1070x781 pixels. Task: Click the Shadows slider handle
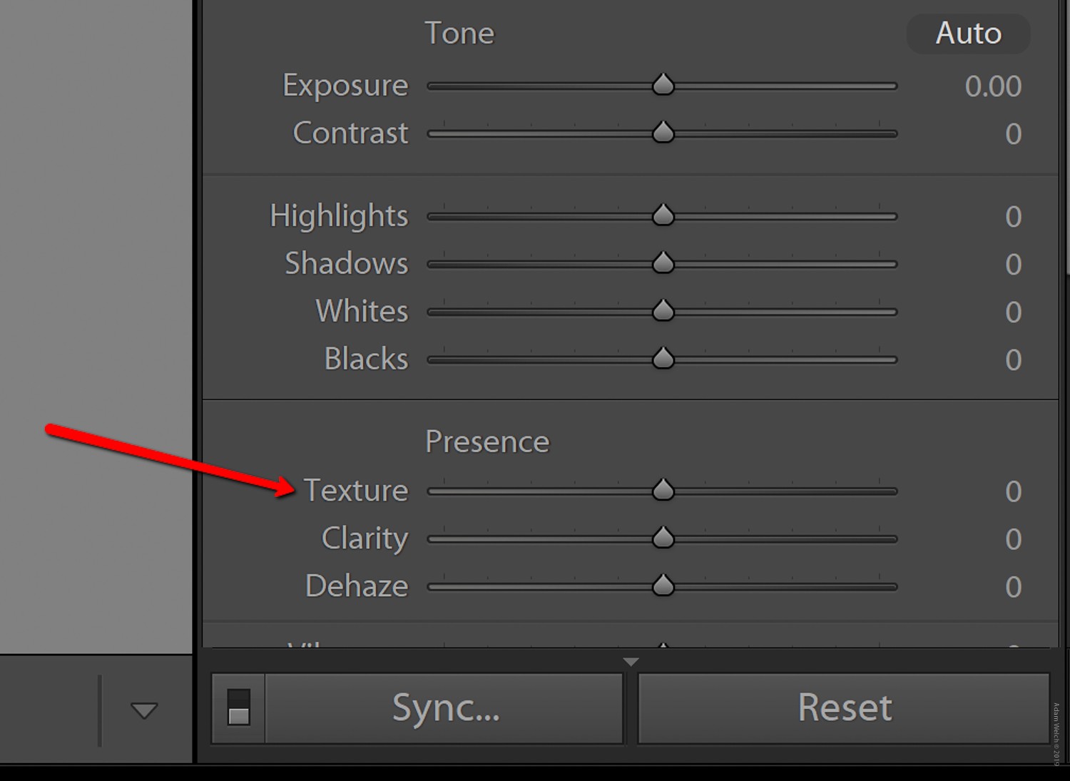click(x=663, y=262)
